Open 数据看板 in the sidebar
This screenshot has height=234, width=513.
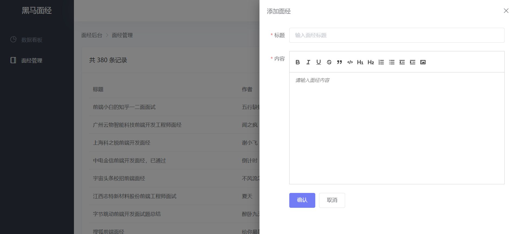(37, 40)
